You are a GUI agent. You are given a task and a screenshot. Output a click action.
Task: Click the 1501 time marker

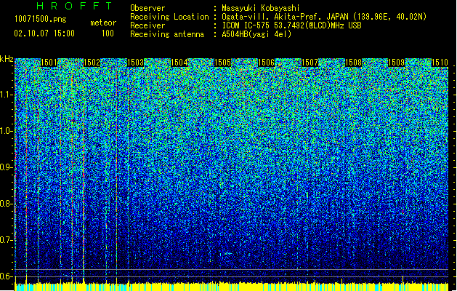click(x=49, y=63)
